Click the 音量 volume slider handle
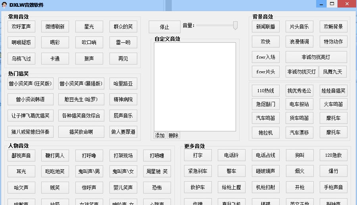The image size is (357, 205). coord(235,25)
